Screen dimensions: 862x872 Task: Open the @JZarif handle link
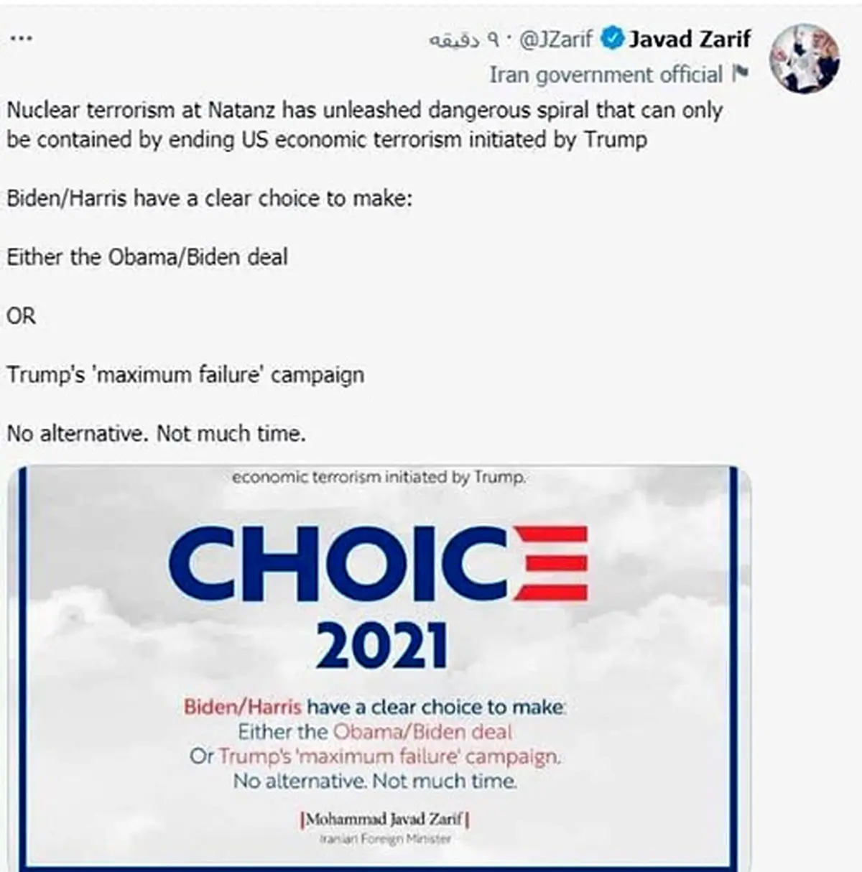(x=555, y=40)
